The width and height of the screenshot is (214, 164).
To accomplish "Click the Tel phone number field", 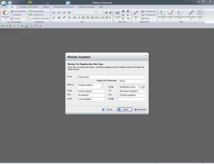I will coord(132,91).
